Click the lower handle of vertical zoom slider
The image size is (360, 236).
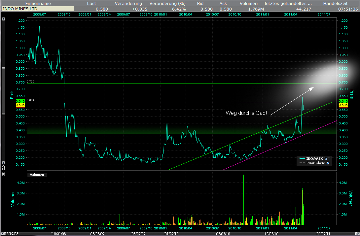pos(3,114)
